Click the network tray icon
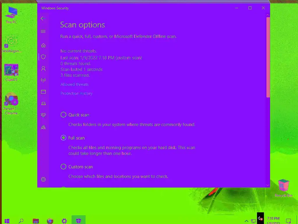298x224 pixels. click(x=253, y=221)
